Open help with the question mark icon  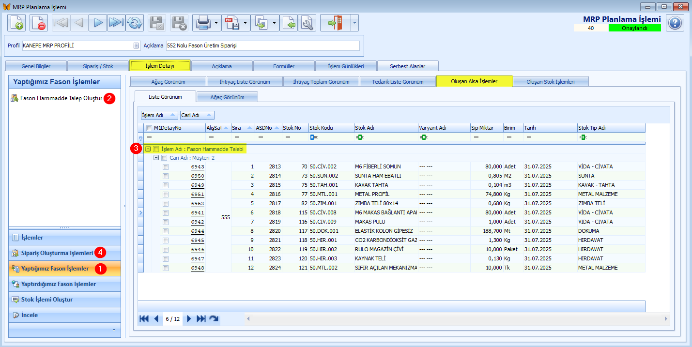[x=675, y=23]
